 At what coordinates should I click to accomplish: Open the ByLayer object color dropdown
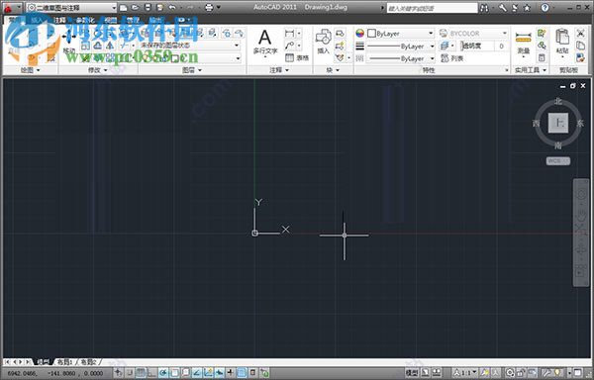tap(400, 34)
